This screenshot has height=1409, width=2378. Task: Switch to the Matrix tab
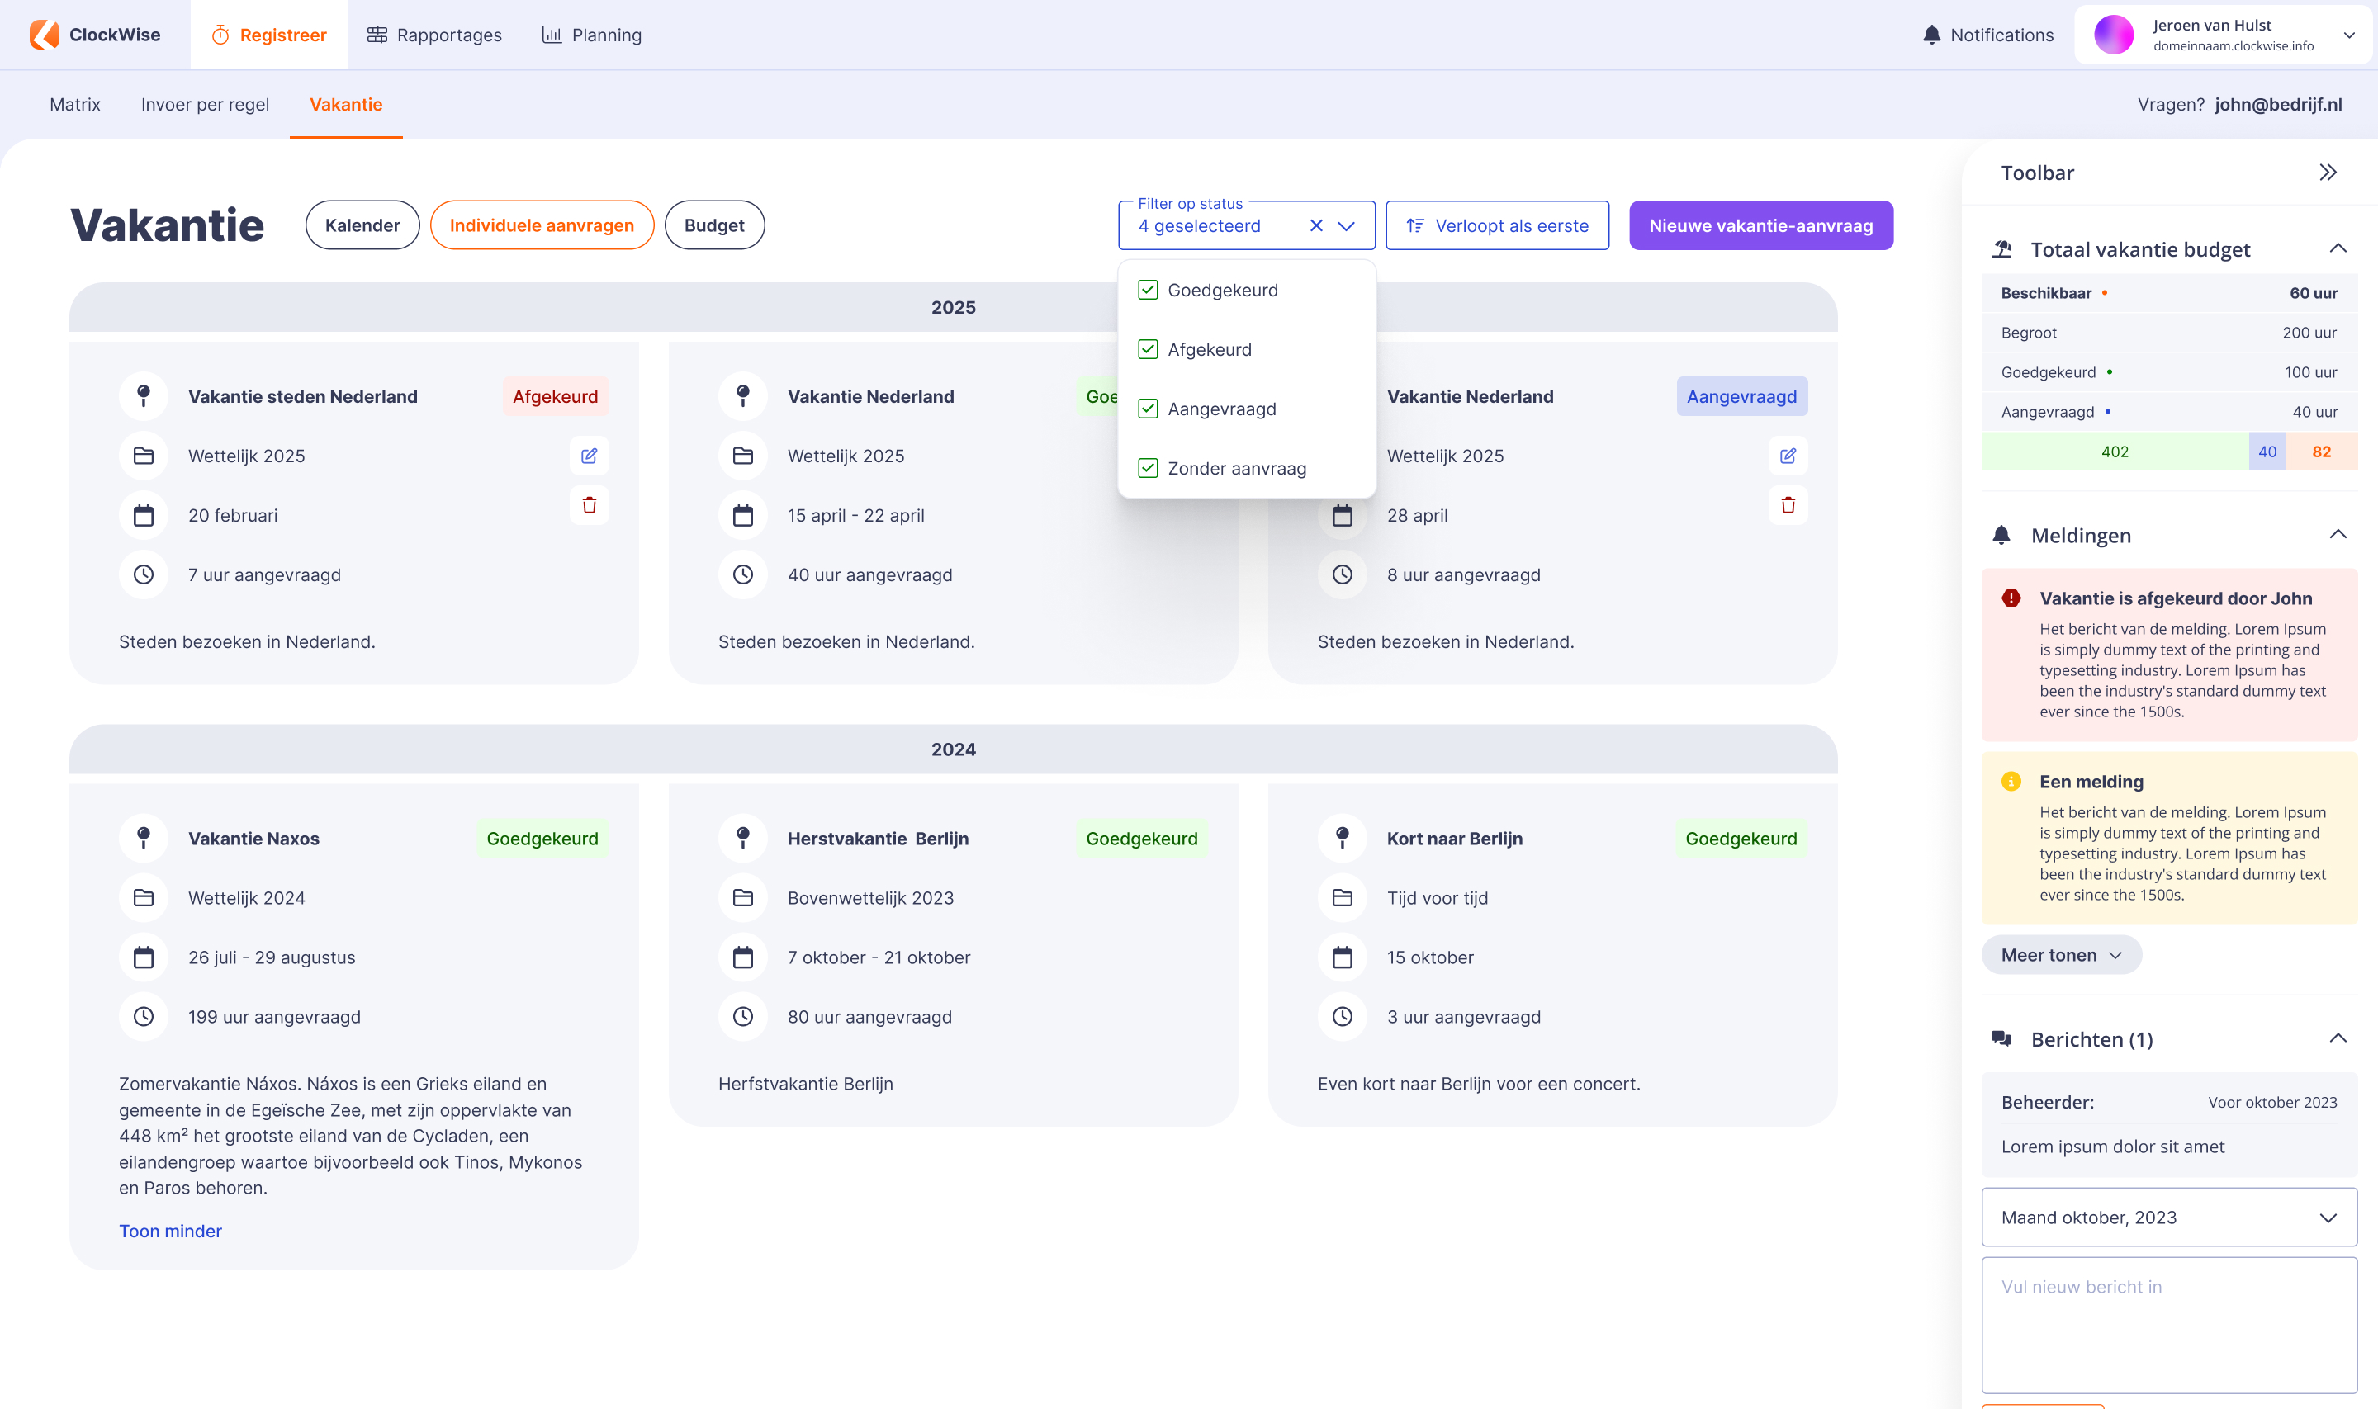point(74,105)
